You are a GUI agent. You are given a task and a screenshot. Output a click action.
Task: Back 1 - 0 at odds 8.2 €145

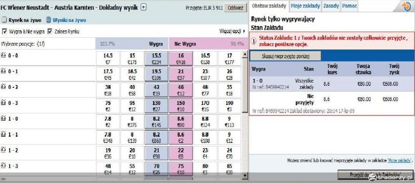click(x=156, y=121)
